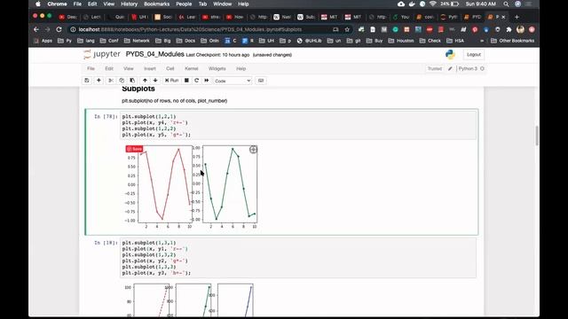Click the red Save overlay on the plot
Screen dimensions: 568x319
point(134,149)
